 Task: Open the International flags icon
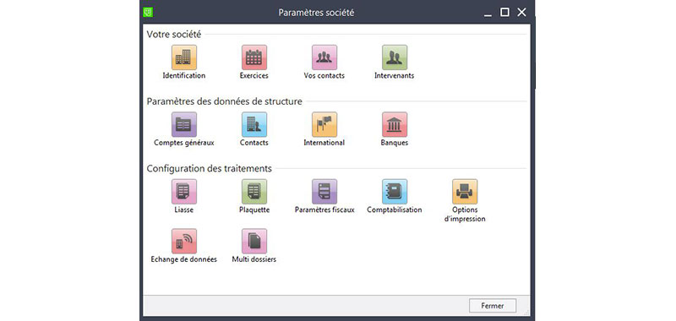[x=324, y=124]
